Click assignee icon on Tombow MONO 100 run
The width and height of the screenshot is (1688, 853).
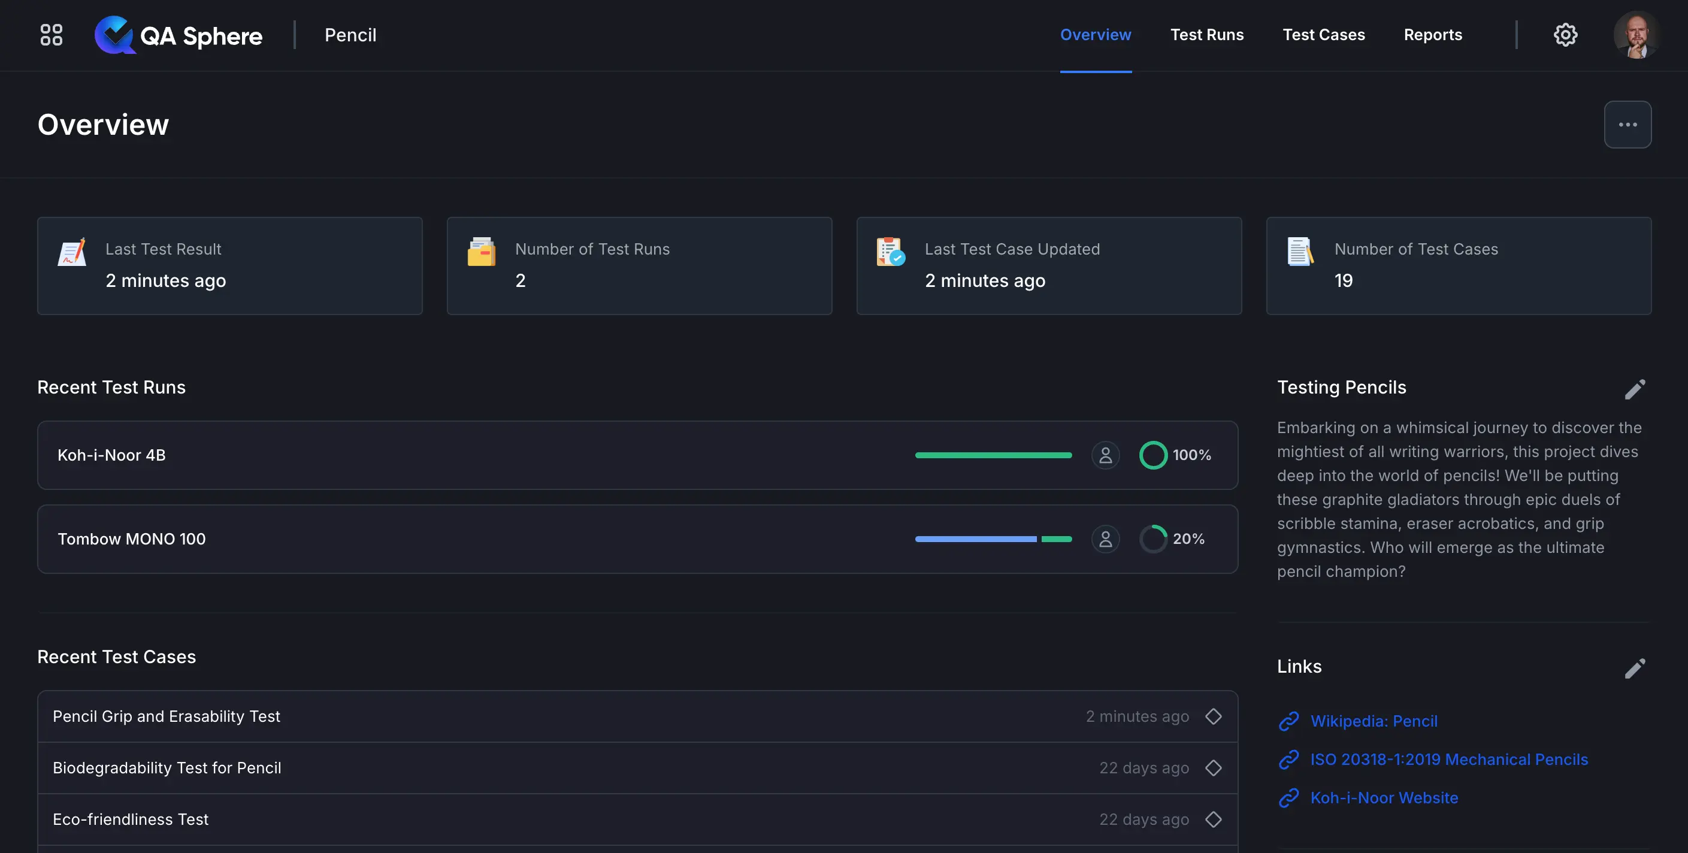tap(1105, 539)
